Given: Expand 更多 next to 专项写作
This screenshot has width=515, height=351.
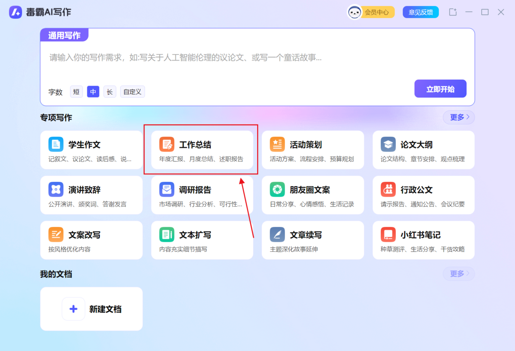Looking at the screenshot, I should click(458, 117).
